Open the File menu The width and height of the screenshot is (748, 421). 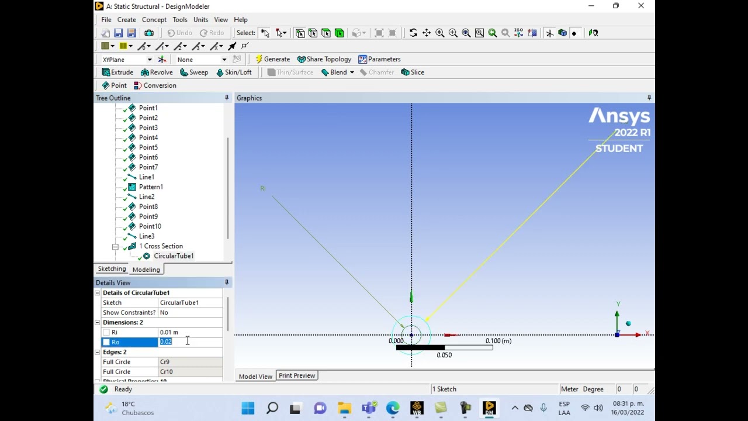click(106, 19)
